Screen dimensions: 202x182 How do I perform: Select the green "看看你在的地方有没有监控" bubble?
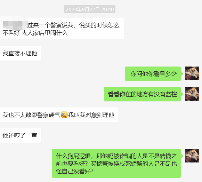142,94
